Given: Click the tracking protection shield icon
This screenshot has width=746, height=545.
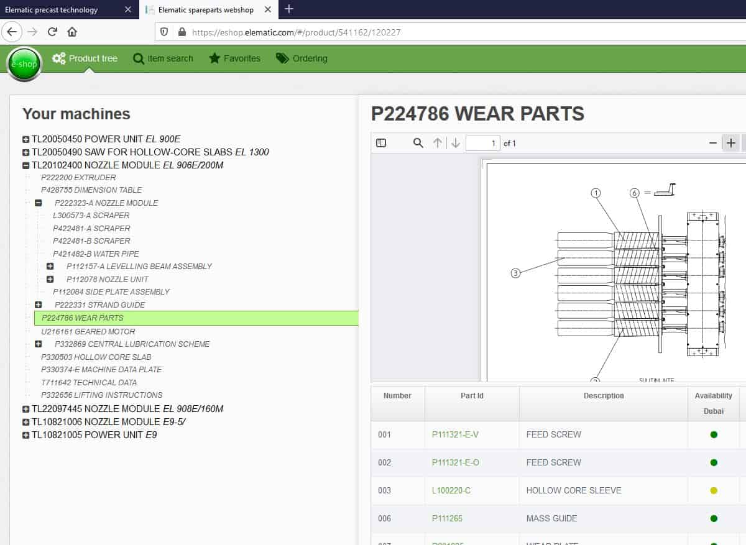Looking at the screenshot, I should [x=165, y=32].
